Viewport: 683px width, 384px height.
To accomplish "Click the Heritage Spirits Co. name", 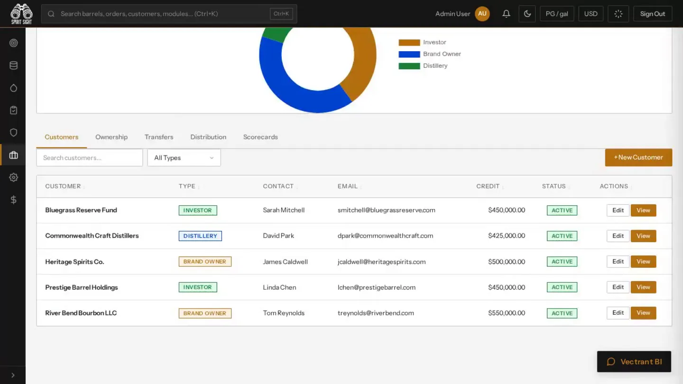I will [74, 262].
